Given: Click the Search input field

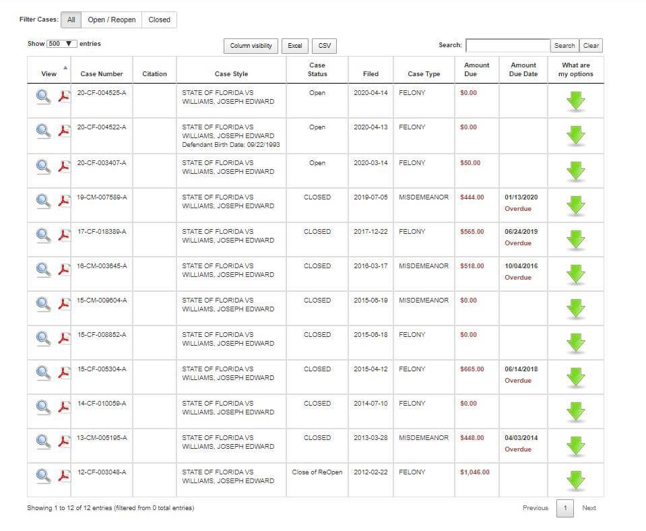Looking at the screenshot, I should point(507,45).
